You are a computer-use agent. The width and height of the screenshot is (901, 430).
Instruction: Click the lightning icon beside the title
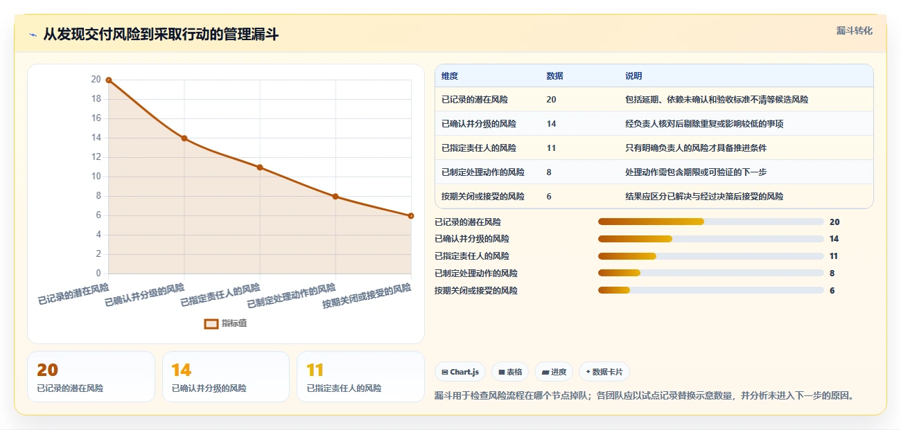[33, 35]
